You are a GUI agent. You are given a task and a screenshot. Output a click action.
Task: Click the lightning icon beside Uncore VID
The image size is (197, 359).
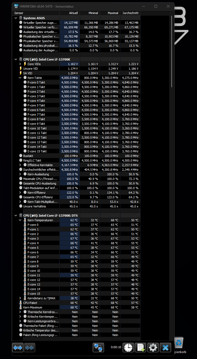click(x=21, y=69)
